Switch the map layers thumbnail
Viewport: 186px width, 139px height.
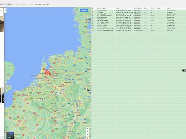click(x=10, y=135)
